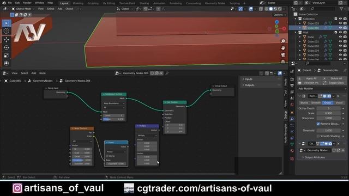Image resolution: width=349 pixels, height=196 pixels.
Task: Remove the Remesh modifier with its X
Action: point(338,96)
